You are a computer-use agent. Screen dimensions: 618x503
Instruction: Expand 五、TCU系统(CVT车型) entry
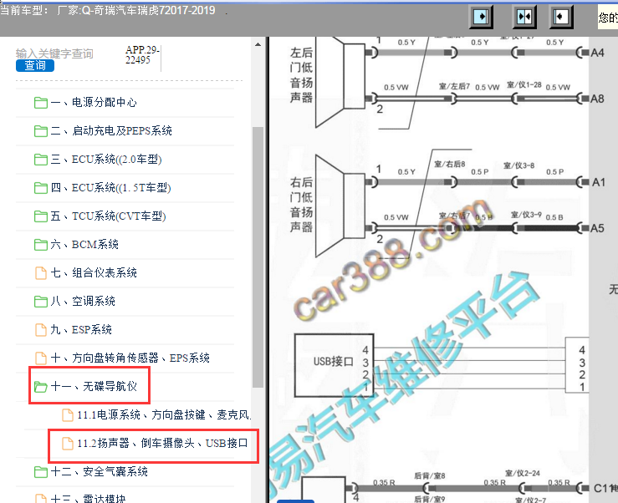pos(108,216)
